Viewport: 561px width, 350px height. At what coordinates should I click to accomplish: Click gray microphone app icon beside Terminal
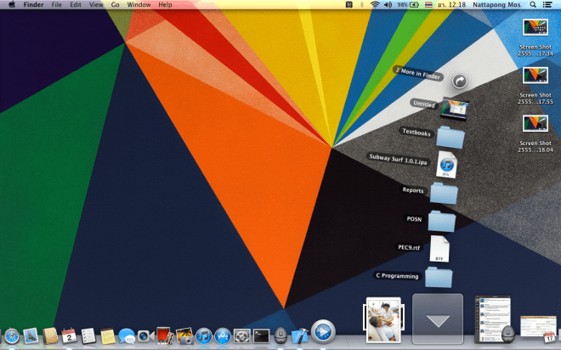tap(280, 336)
